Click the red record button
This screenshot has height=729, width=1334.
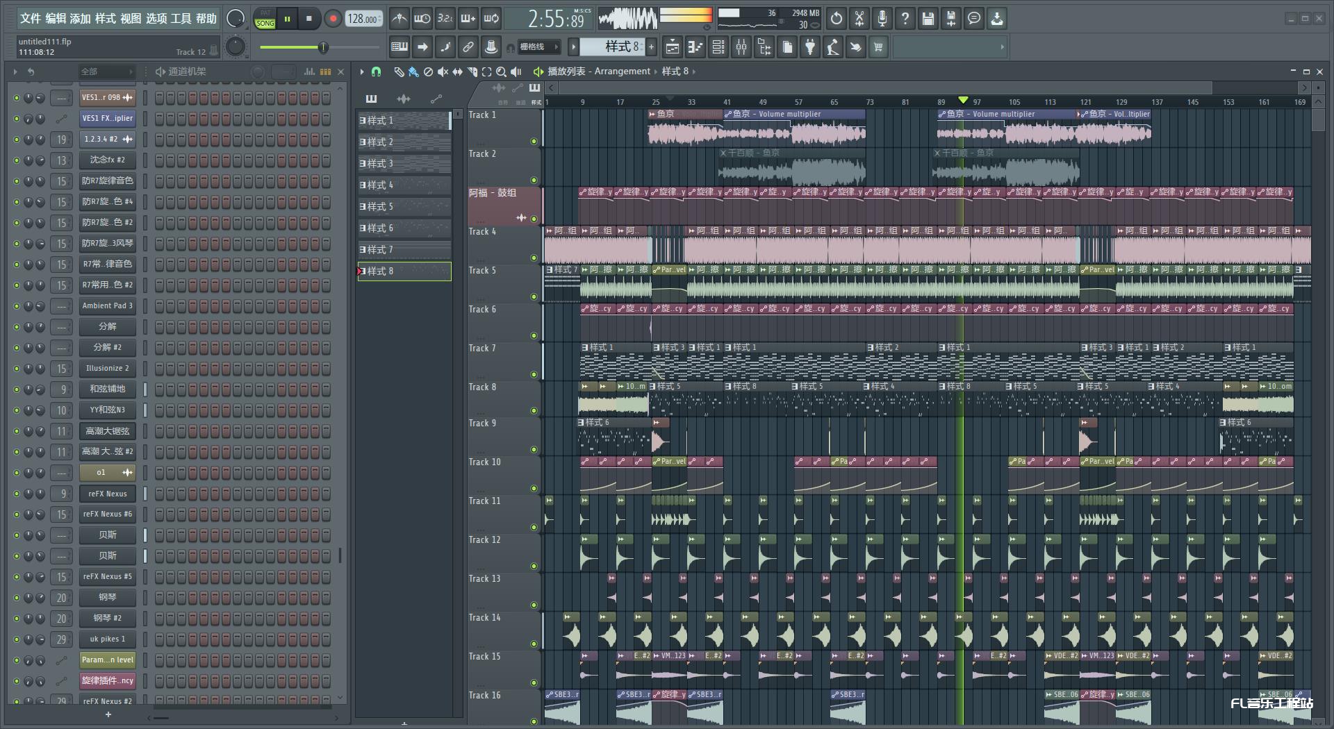pos(333,19)
